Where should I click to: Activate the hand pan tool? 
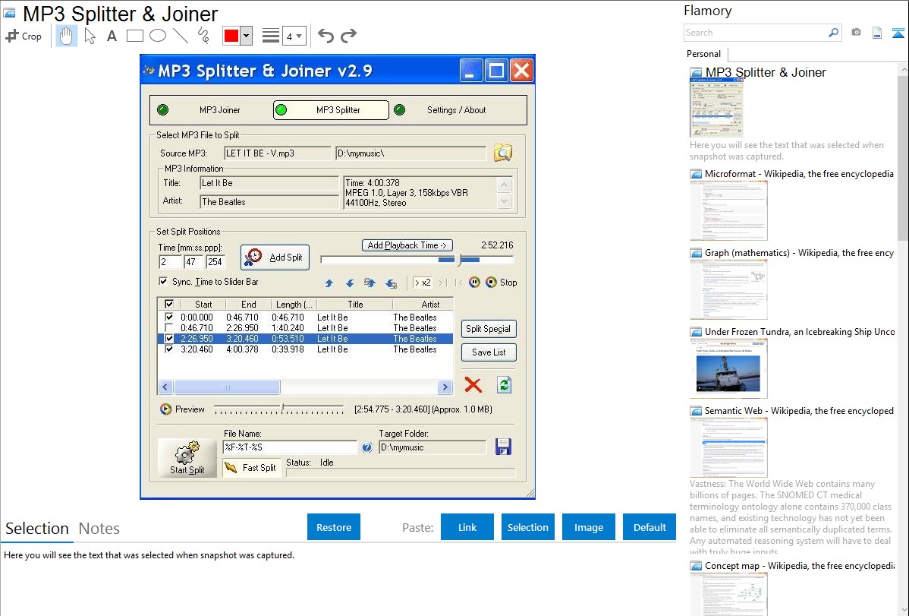point(67,36)
